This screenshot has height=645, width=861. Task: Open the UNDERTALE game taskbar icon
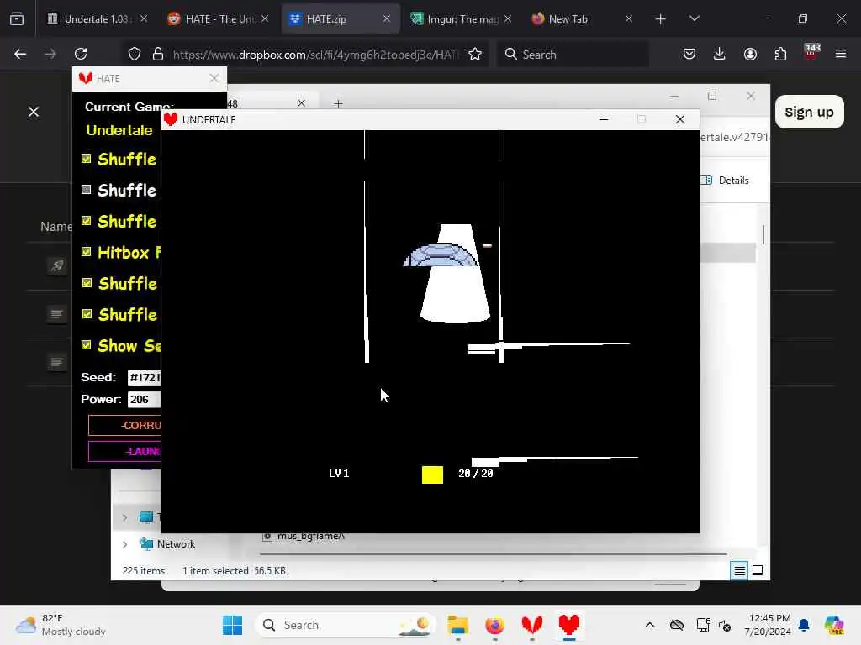tap(569, 625)
